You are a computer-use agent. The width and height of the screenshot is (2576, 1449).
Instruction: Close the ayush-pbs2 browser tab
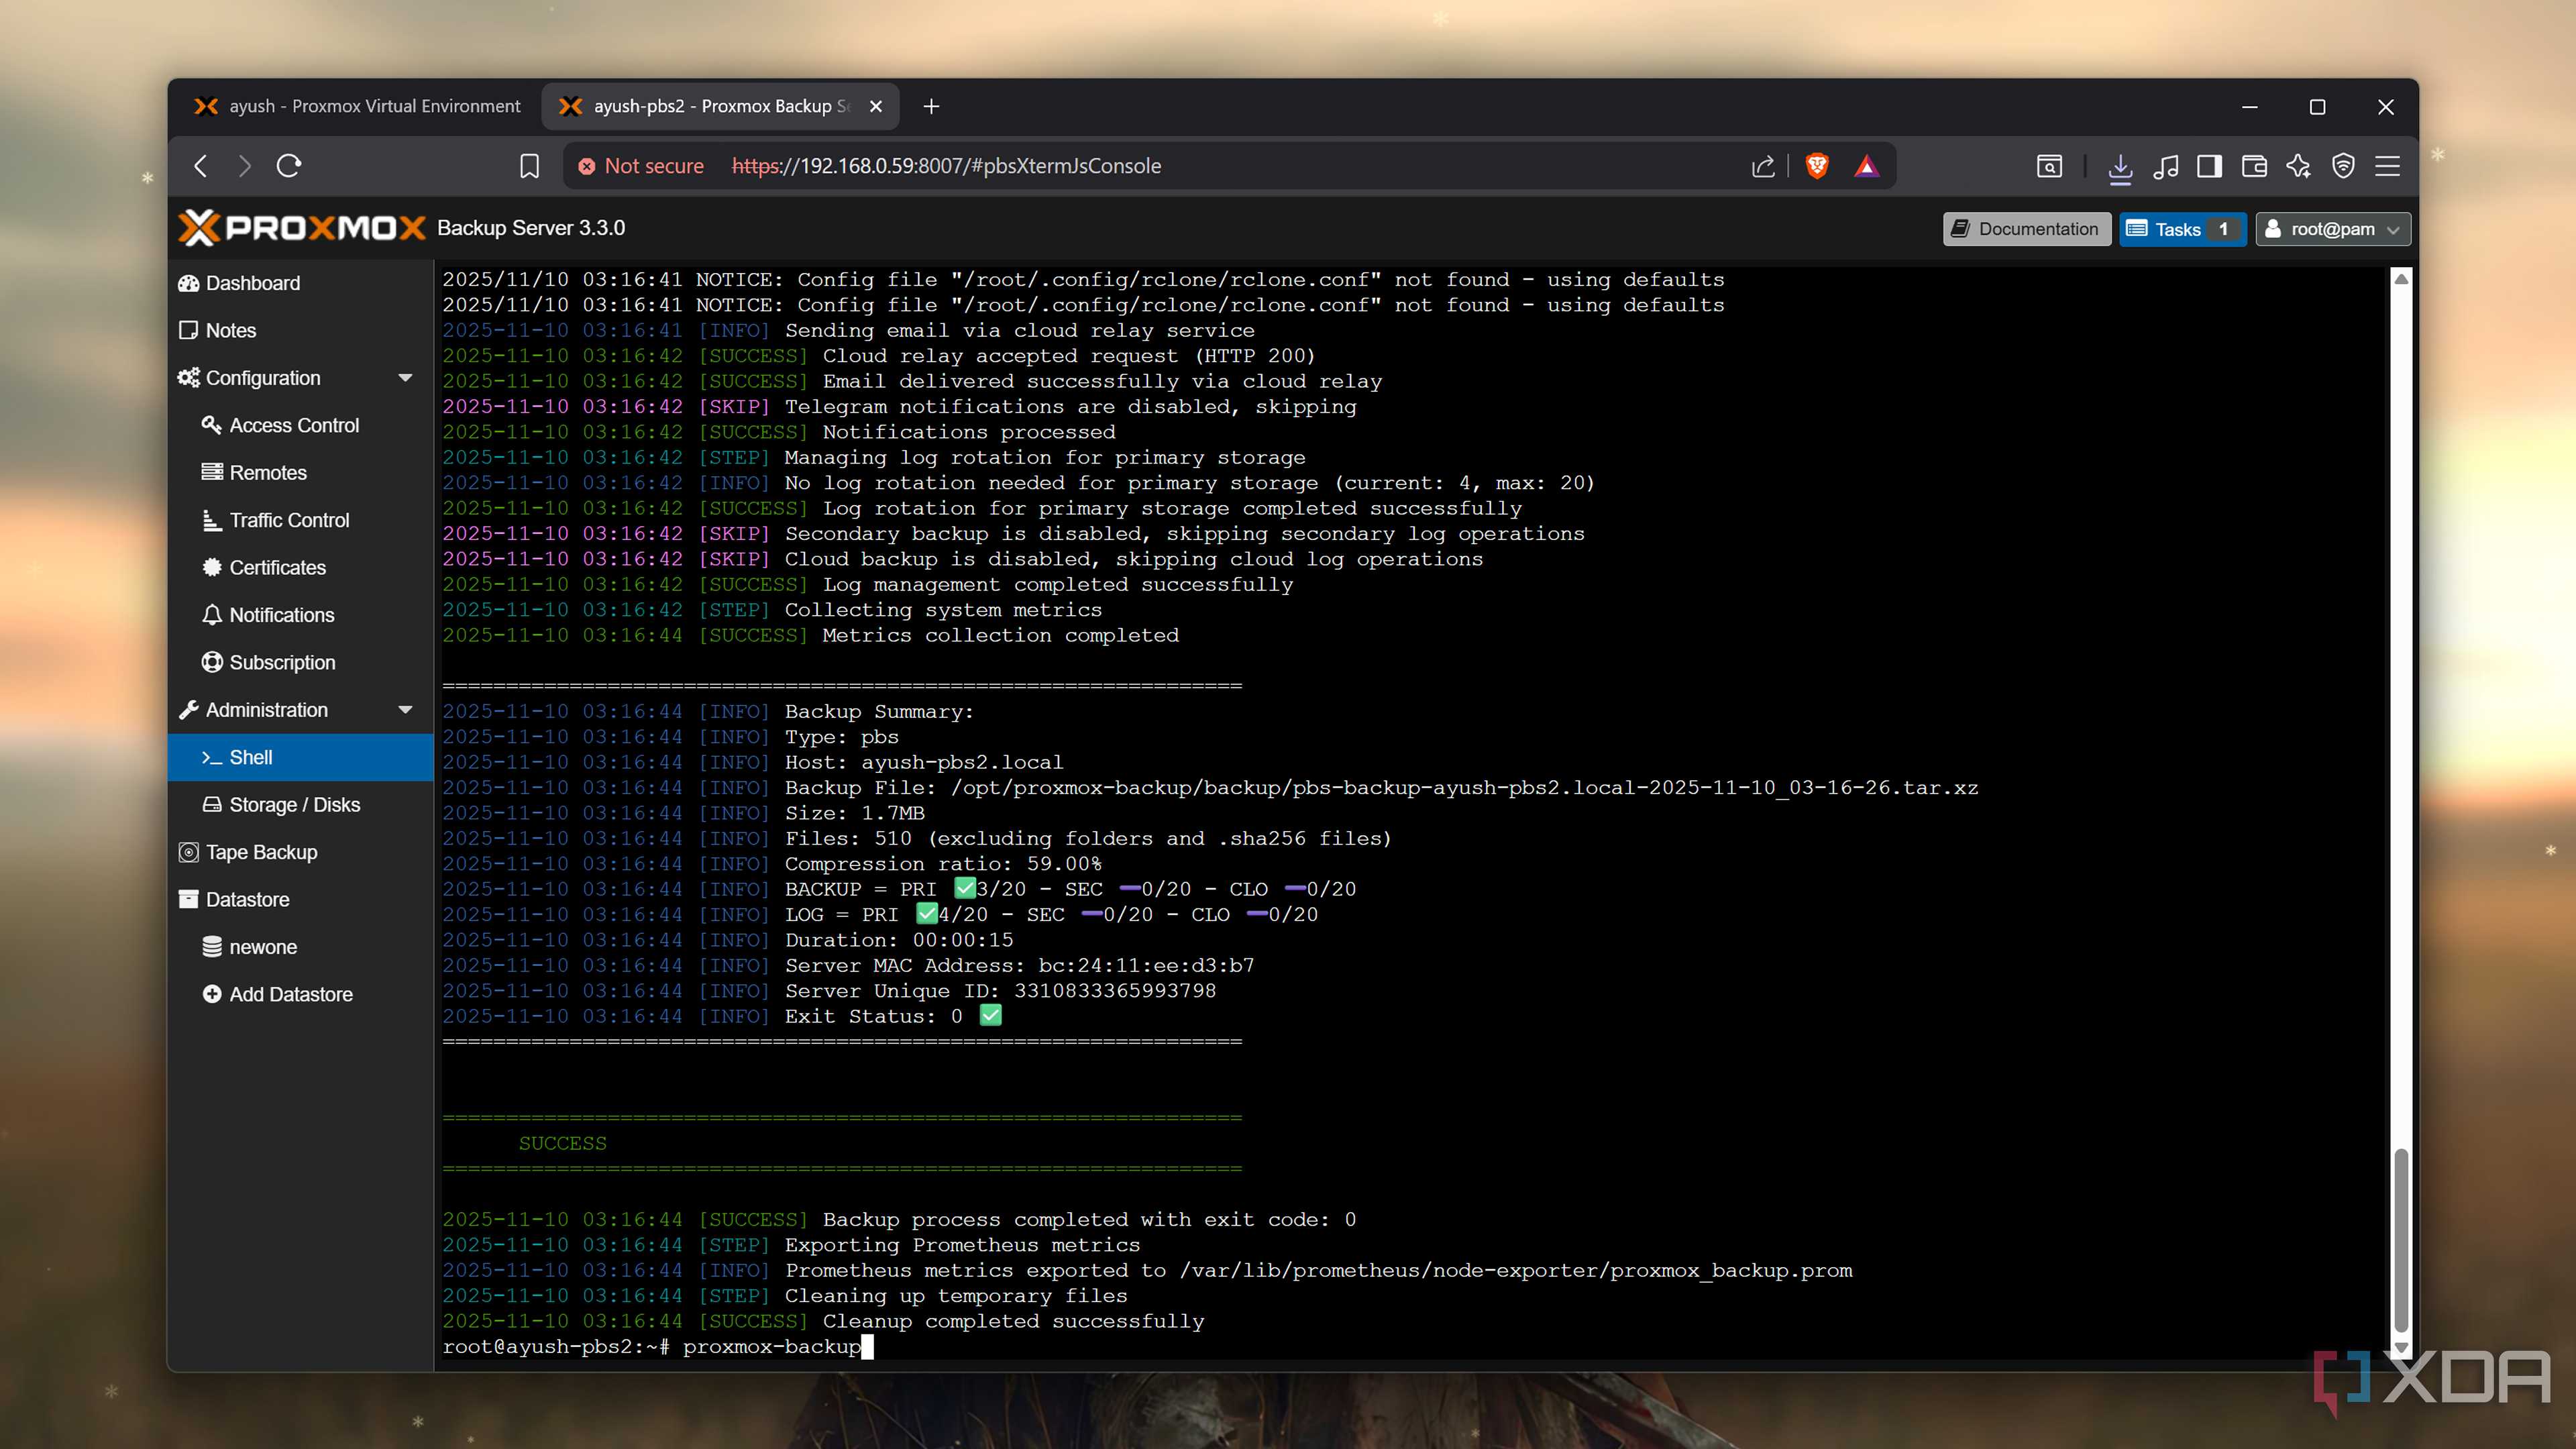tap(876, 106)
